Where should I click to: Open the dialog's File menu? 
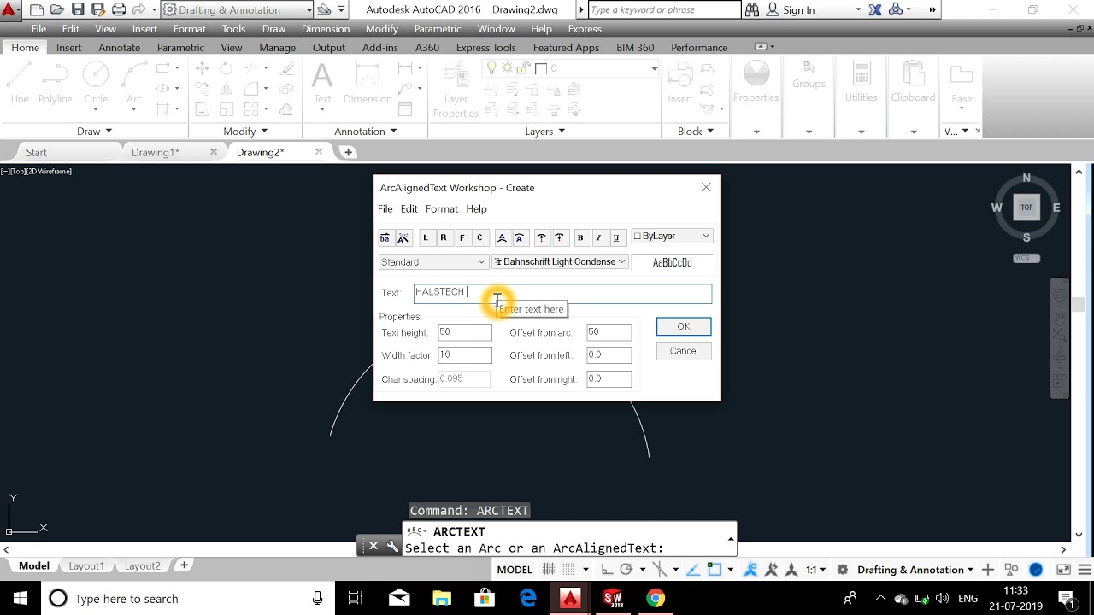coord(385,208)
